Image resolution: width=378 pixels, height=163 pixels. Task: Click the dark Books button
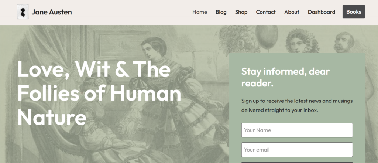(x=354, y=12)
